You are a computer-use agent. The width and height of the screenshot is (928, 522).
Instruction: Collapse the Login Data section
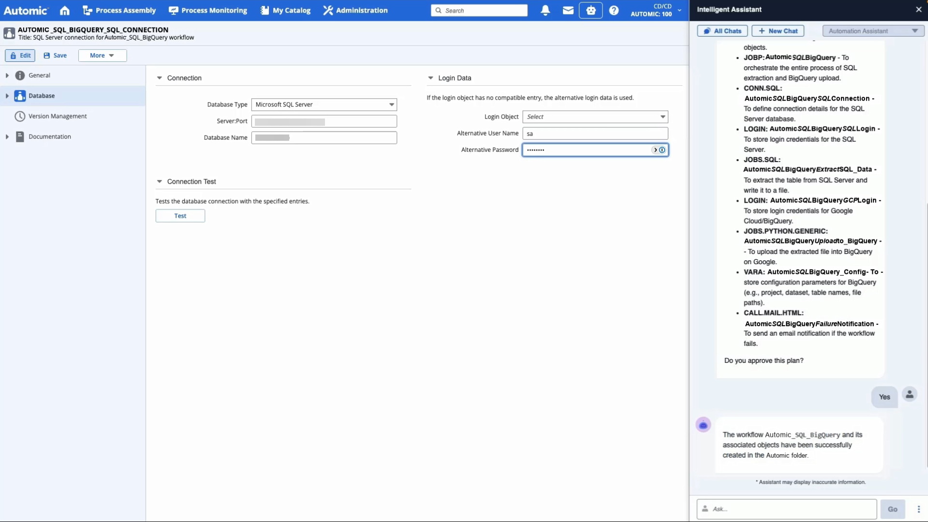coord(430,78)
